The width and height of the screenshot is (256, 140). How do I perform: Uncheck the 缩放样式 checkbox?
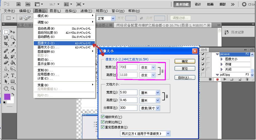click(x=103, y=117)
